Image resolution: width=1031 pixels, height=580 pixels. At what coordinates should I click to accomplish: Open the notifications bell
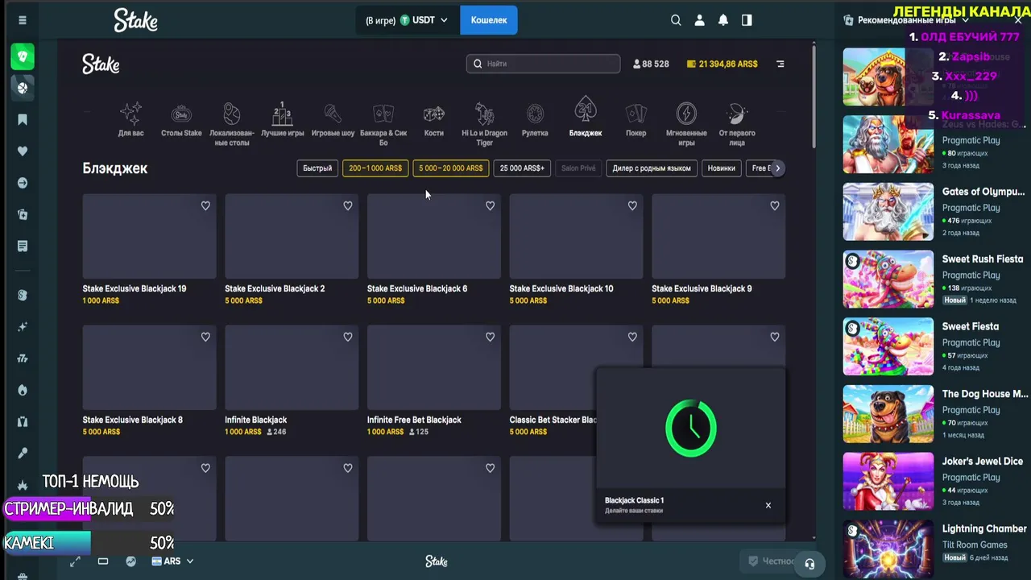point(723,20)
